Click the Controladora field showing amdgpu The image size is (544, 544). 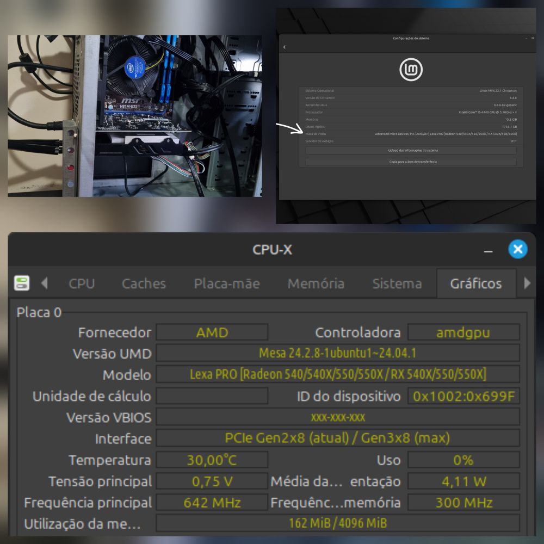tap(463, 332)
